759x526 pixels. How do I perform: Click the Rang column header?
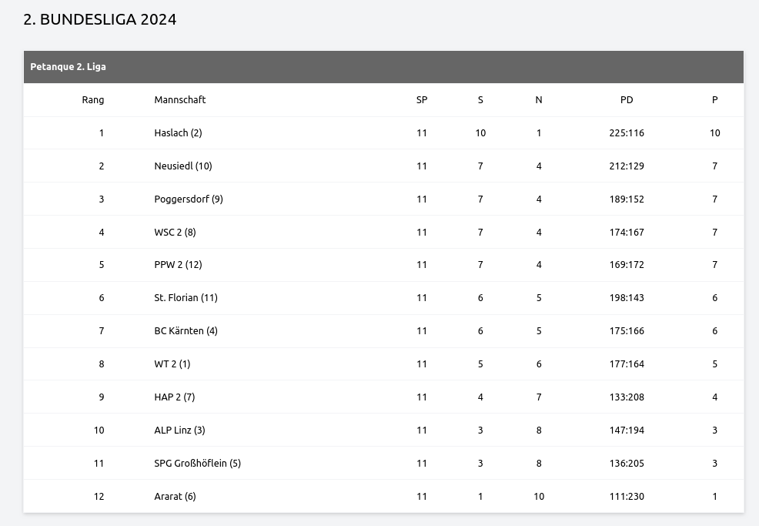[x=93, y=99]
